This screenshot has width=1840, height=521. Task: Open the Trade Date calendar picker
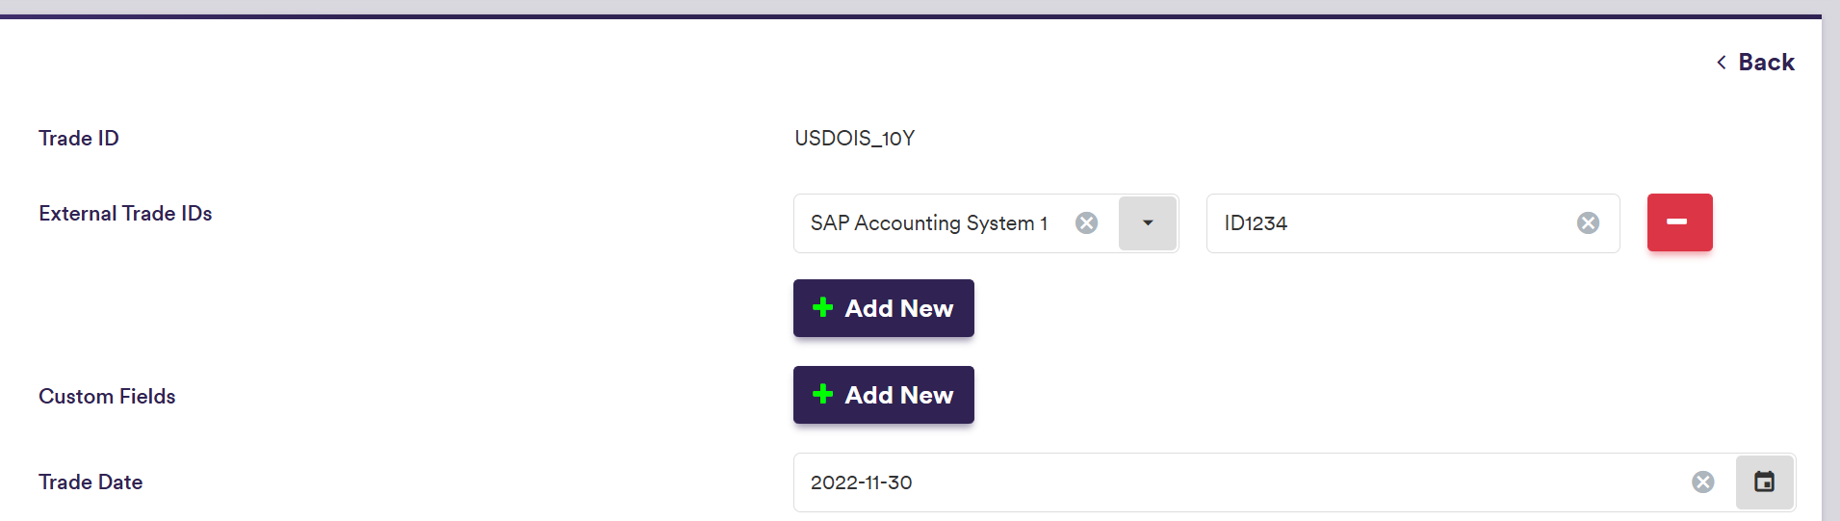[x=1764, y=482]
